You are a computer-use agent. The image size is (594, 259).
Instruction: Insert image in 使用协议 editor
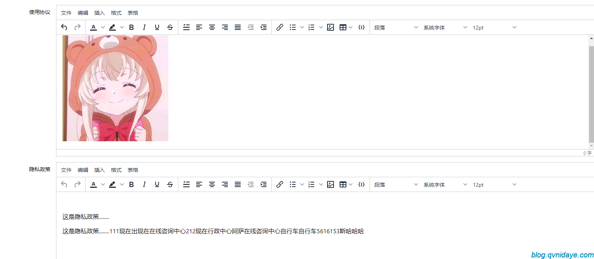click(331, 27)
